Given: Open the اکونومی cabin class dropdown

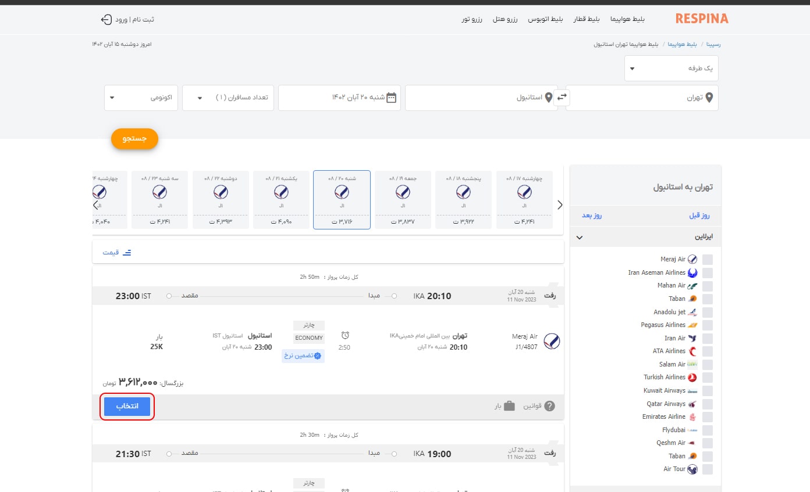Looking at the screenshot, I should point(141,98).
